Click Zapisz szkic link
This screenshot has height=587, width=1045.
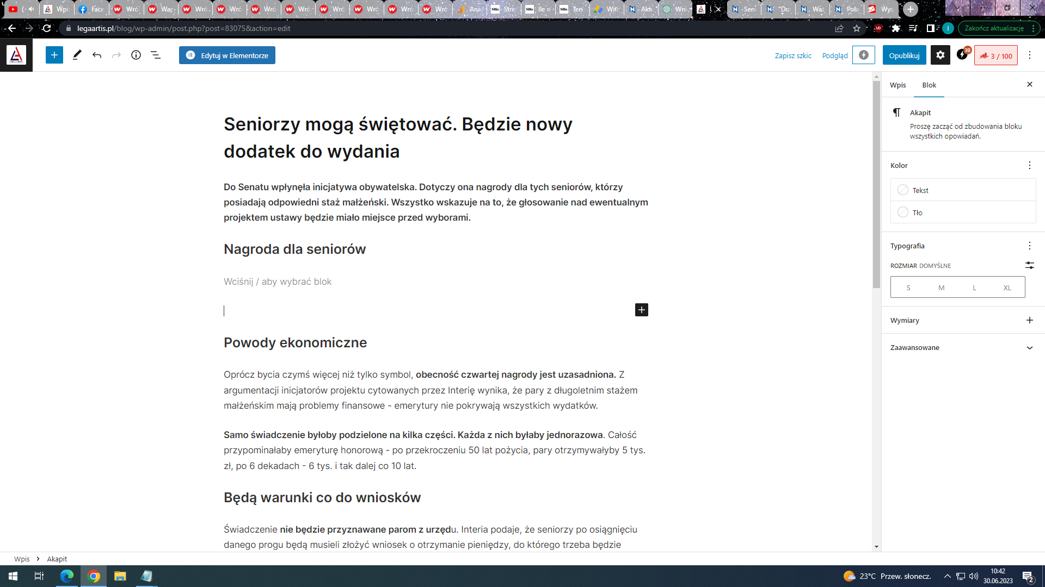(x=792, y=55)
